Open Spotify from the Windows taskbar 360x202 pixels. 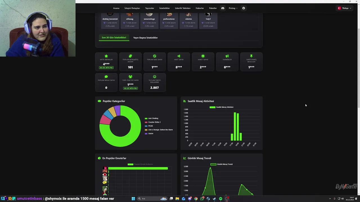click(220, 199)
